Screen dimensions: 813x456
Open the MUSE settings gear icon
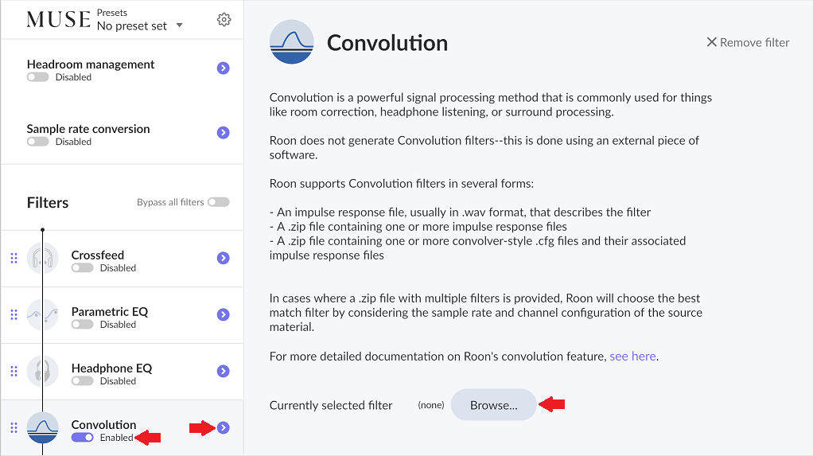pyautogui.click(x=224, y=20)
